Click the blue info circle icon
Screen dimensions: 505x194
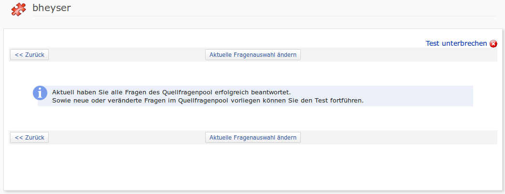[40, 93]
